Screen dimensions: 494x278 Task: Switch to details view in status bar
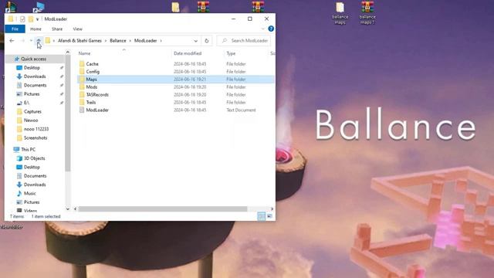point(261,216)
